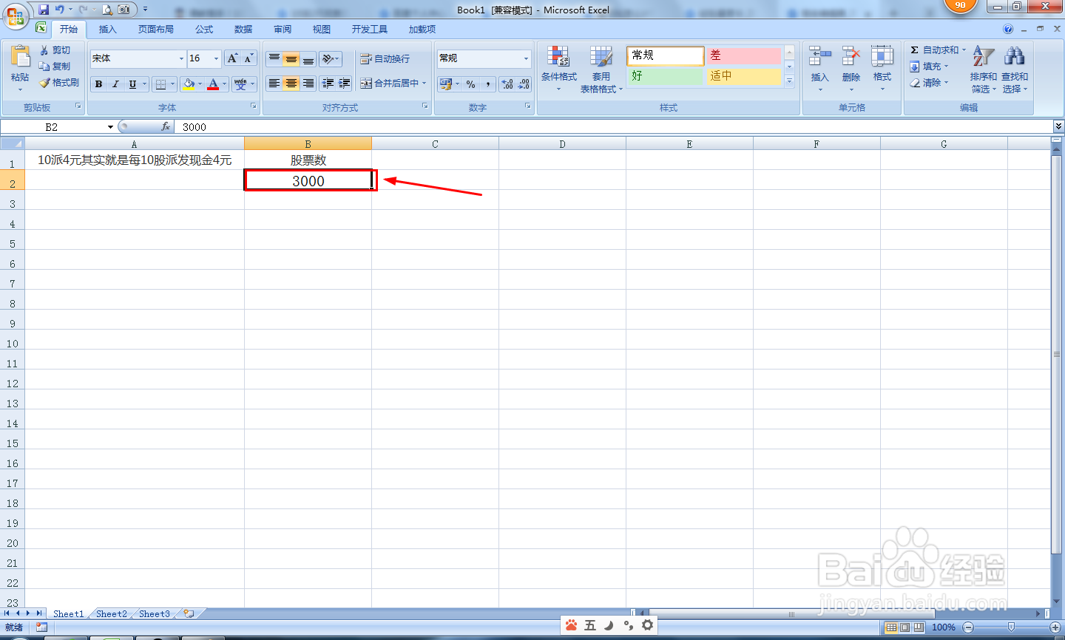Apply fill color bucket

(189, 84)
